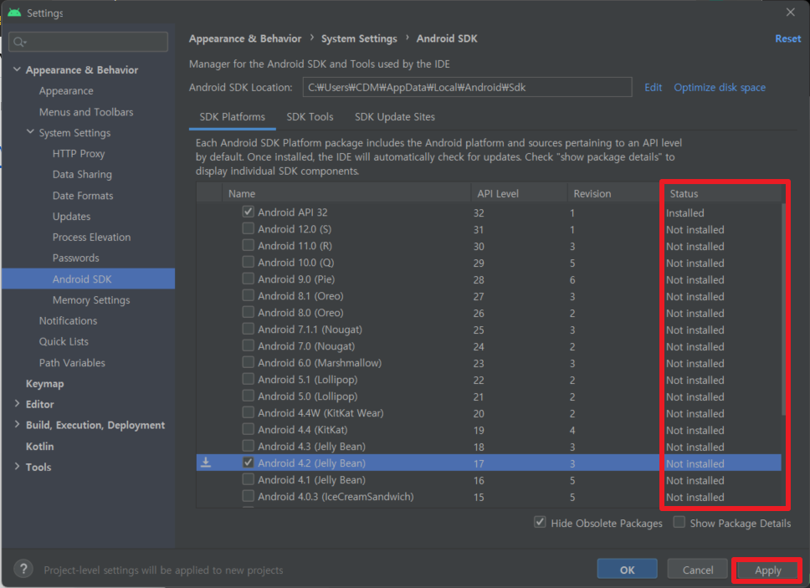Sort table by Name column header

point(346,193)
